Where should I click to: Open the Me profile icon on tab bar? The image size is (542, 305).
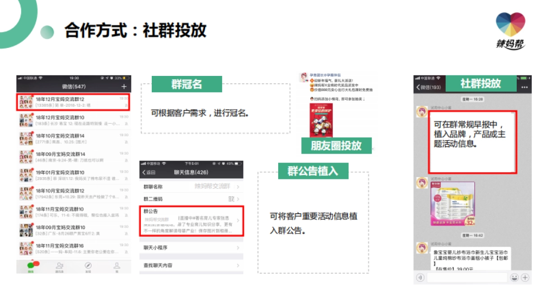(x=117, y=266)
